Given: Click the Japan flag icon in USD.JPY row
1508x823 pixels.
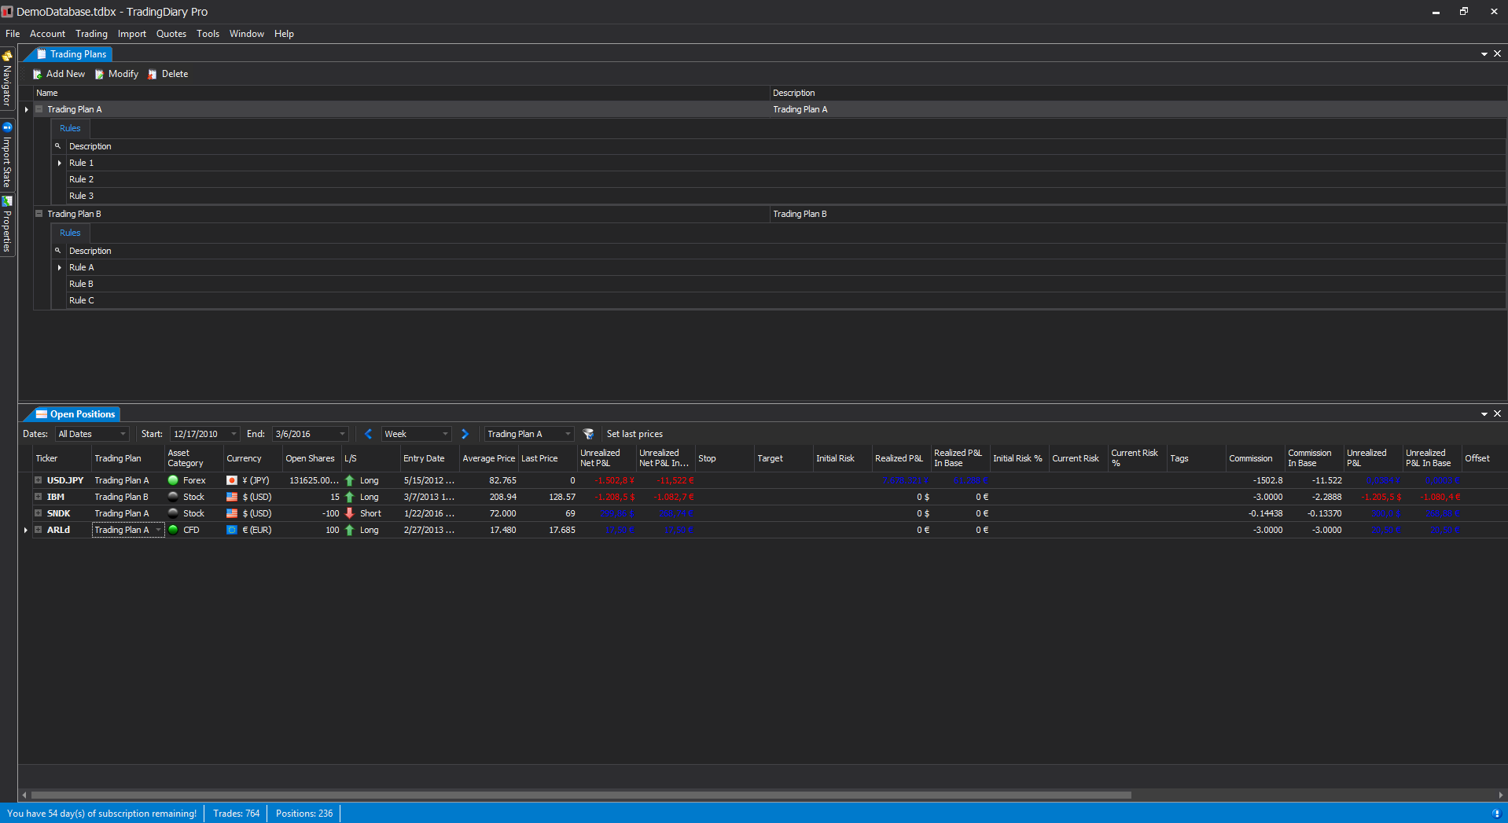Looking at the screenshot, I should 232,480.
